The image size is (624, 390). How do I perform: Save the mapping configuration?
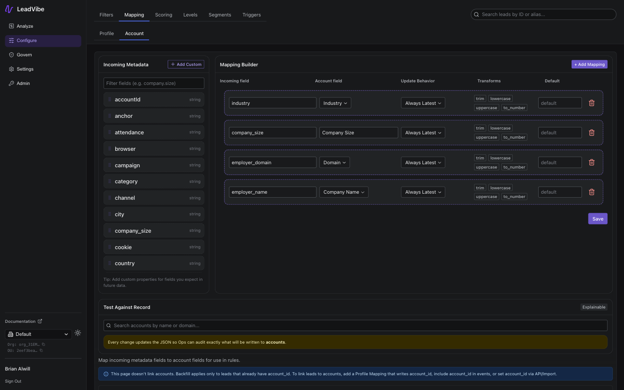coord(598,219)
